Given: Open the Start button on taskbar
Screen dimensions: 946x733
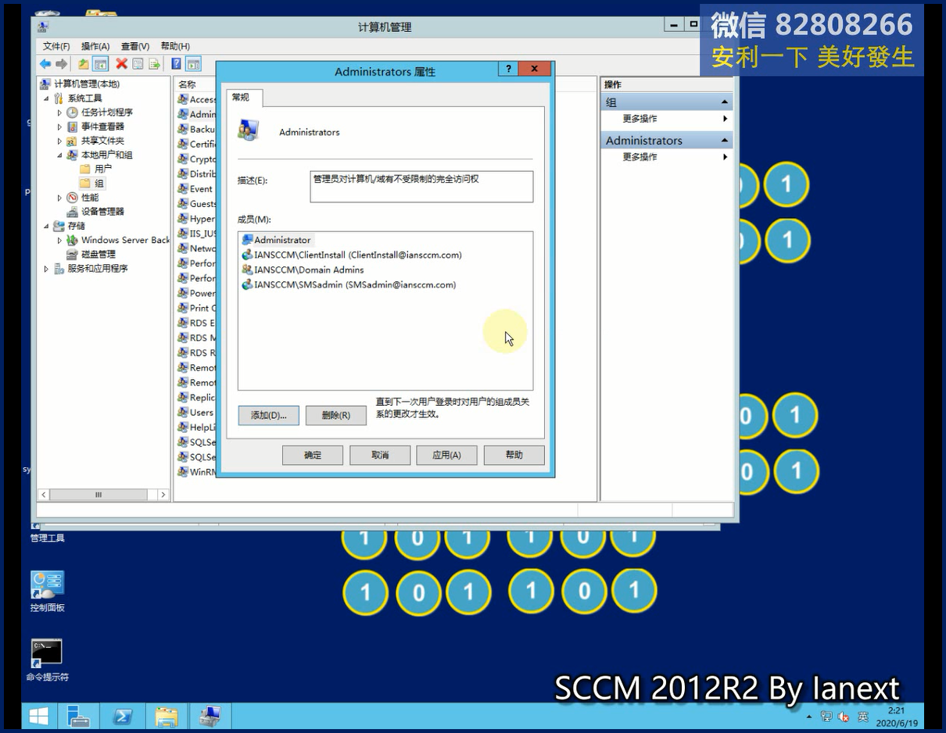Looking at the screenshot, I should pos(38,716).
